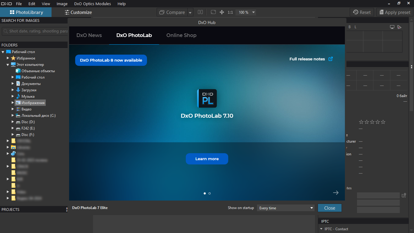
Task: Click the DxO PhotoLab PL logo
Action: tap(207, 98)
